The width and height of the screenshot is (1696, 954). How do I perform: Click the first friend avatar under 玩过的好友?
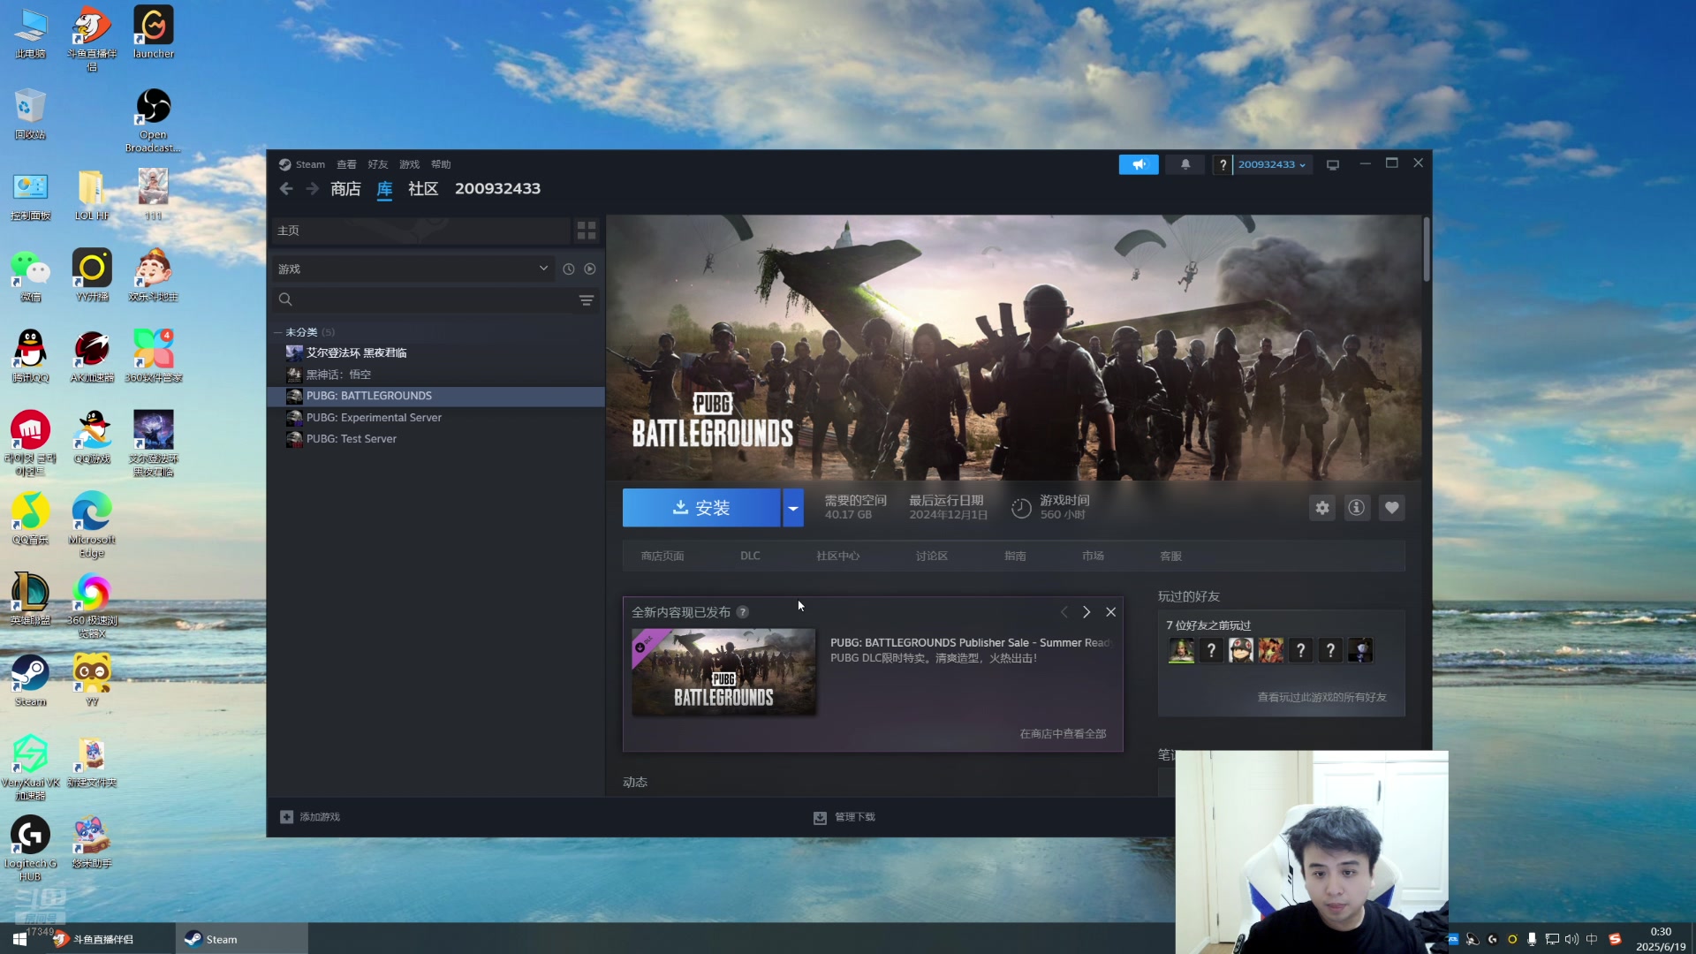[x=1181, y=651]
